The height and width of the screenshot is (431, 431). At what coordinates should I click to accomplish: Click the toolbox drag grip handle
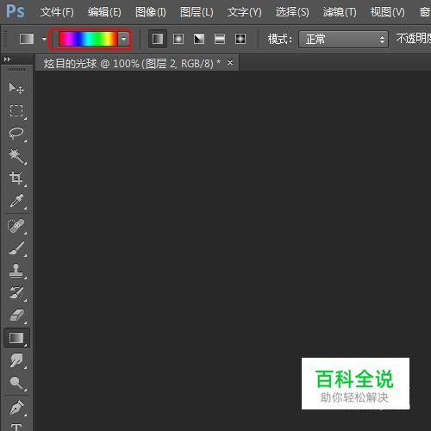(16, 70)
